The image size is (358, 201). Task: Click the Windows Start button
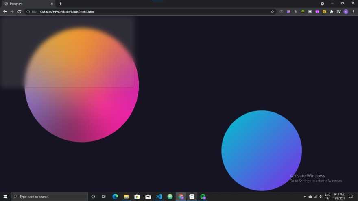(x=5, y=197)
